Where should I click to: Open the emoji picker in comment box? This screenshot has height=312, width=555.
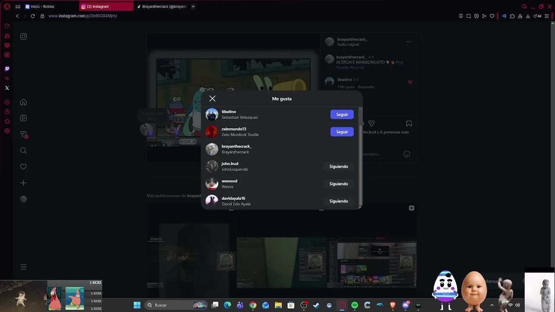pyautogui.click(x=407, y=154)
